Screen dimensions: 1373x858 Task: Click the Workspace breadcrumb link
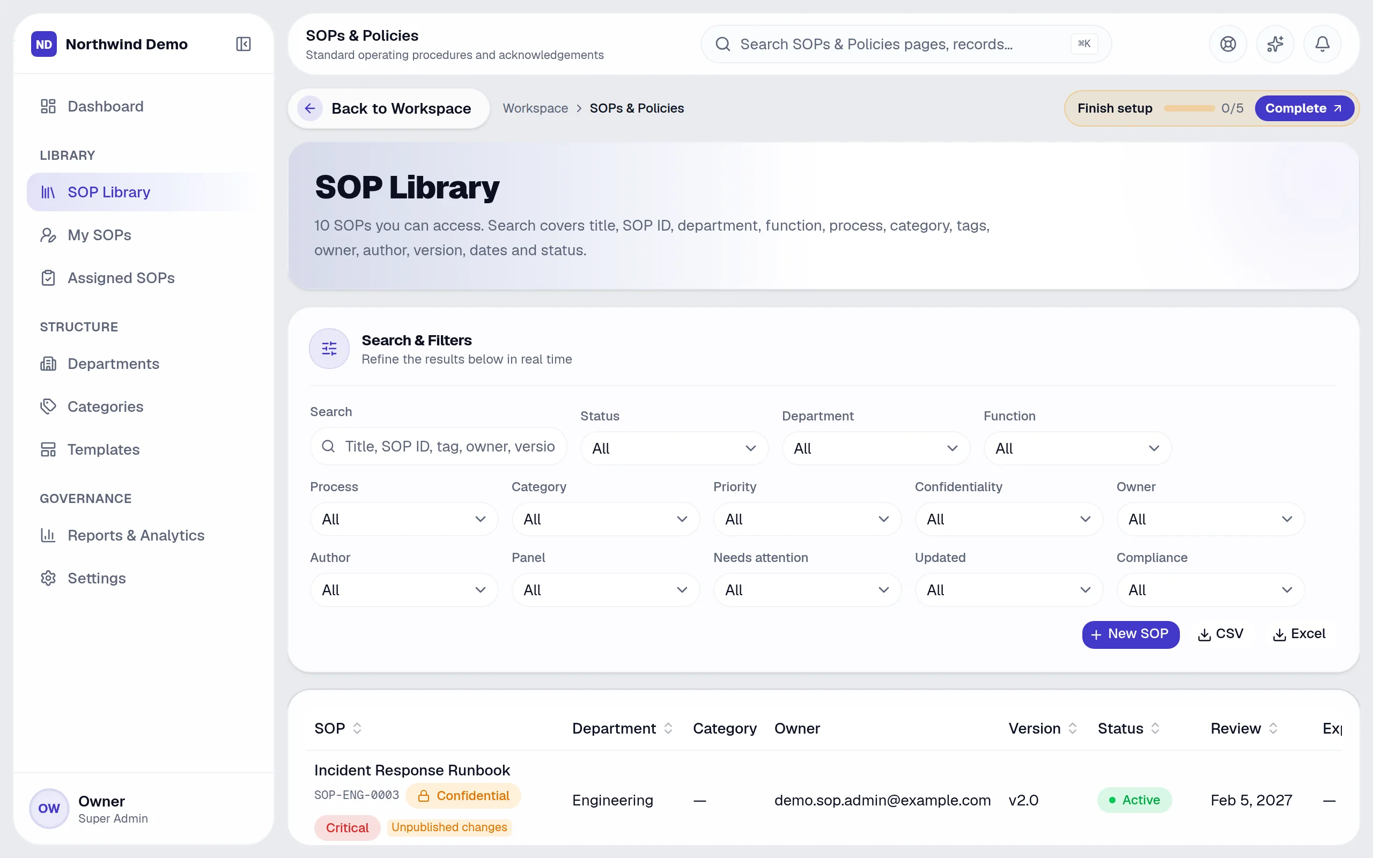click(535, 108)
